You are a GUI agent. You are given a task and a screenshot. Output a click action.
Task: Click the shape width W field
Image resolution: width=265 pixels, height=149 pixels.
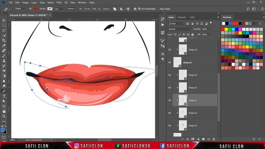(87, 9)
